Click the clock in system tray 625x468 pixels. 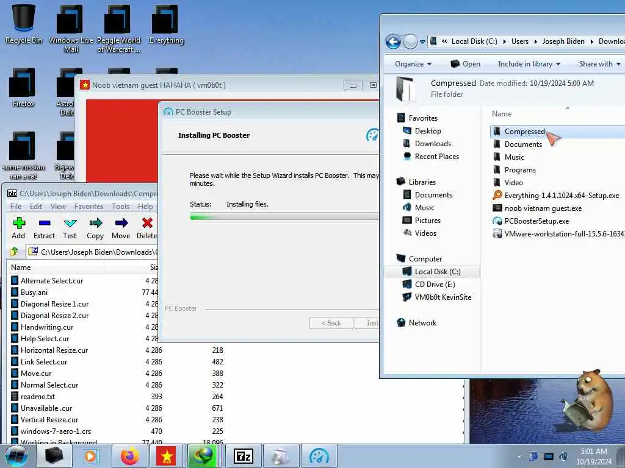594,456
